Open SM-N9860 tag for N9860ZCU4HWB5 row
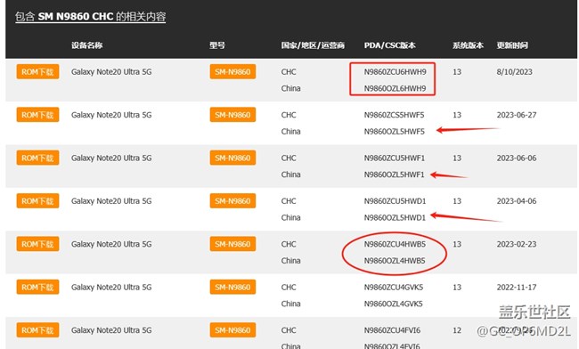 pos(232,244)
